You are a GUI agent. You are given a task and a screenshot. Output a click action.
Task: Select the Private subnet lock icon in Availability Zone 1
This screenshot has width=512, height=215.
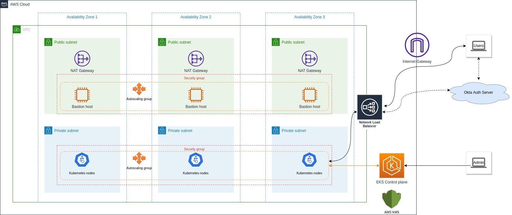pyautogui.click(x=48, y=130)
